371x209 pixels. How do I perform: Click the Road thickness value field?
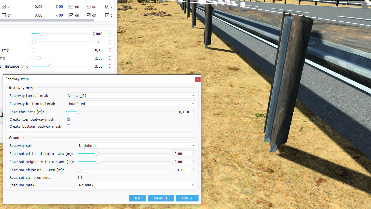[x=184, y=112]
